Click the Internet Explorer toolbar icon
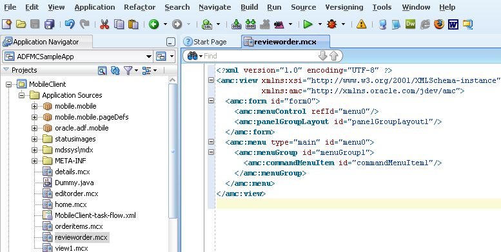501x252 pixels. [x=425, y=24]
